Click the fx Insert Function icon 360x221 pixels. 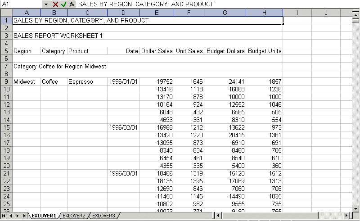point(72,4)
